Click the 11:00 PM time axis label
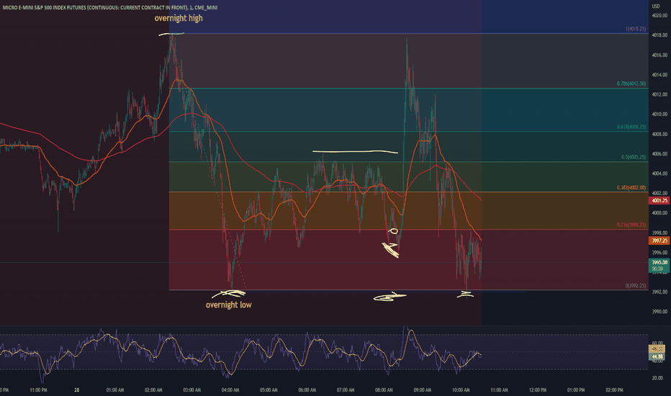The height and width of the screenshot is (396, 671). click(38, 390)
